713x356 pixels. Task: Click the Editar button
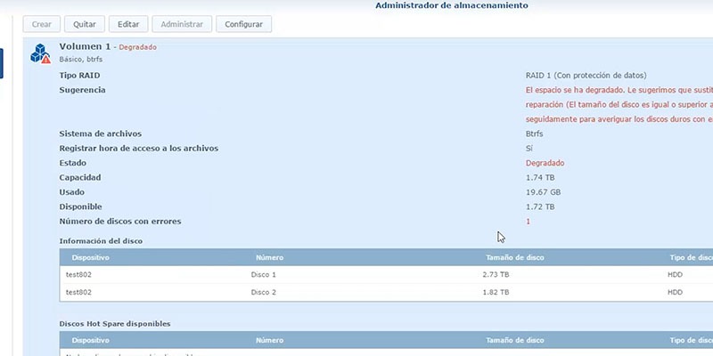128,24
